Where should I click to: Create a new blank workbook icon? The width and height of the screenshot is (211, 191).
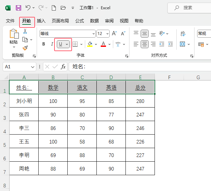coord(54,8)
